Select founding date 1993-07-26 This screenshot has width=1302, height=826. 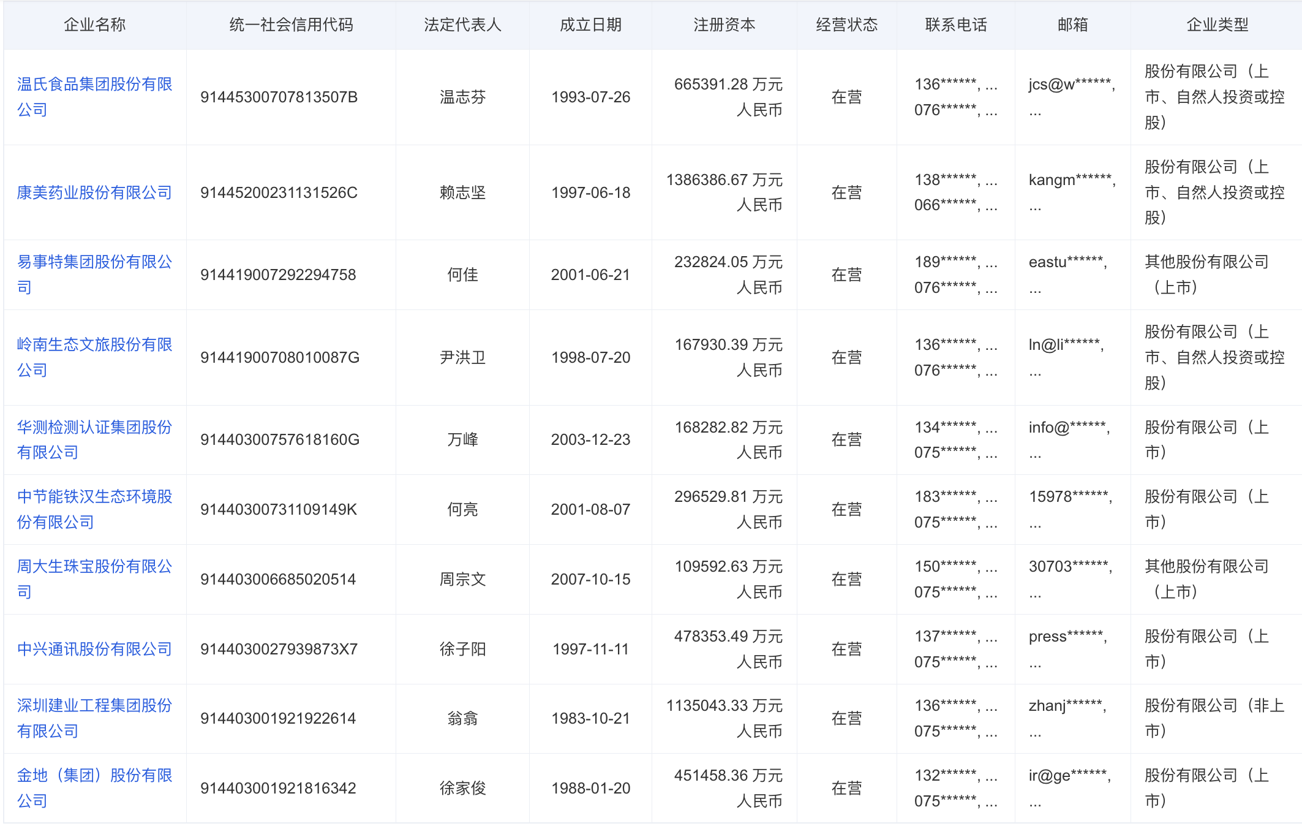(x=590, y=97)
